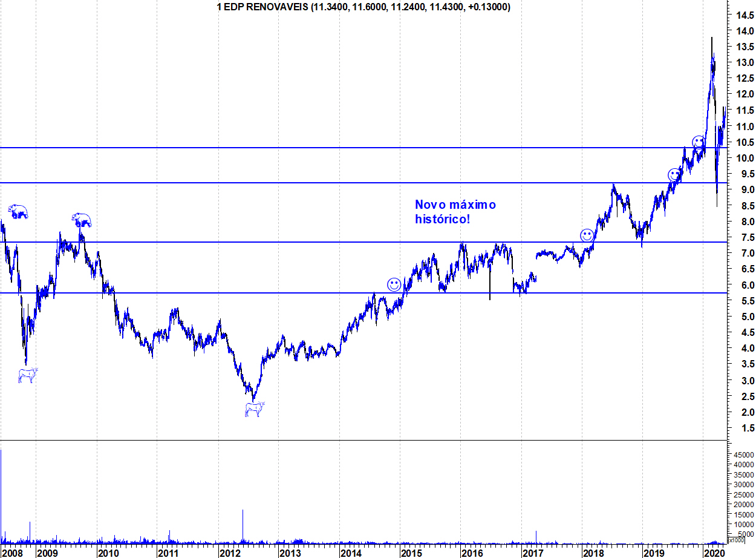Click the tallest volume bar at 2008 start
This screenshot has height=558, width=756.
point(1,496)
